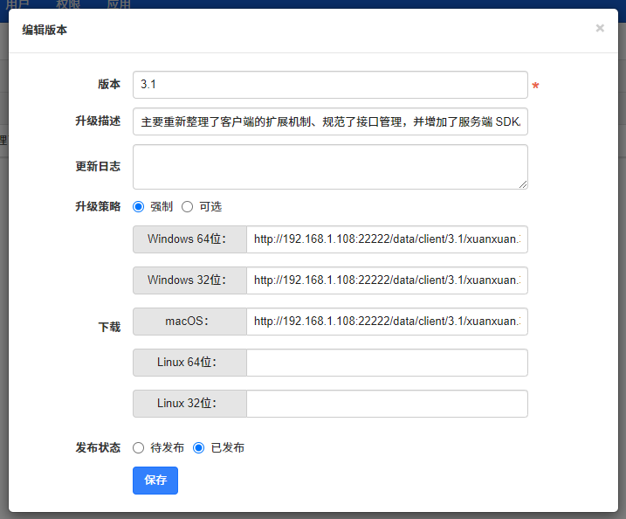Image resolution: width=626 pixels, height=519 pixels.
Task: Click the macOS addon label
Action: 189,322
